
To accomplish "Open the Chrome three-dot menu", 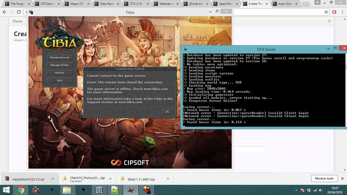I will point(343,12).
